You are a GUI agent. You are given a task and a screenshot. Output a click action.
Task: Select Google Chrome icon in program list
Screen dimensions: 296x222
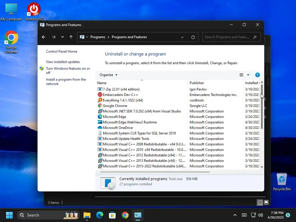[100, 106]
